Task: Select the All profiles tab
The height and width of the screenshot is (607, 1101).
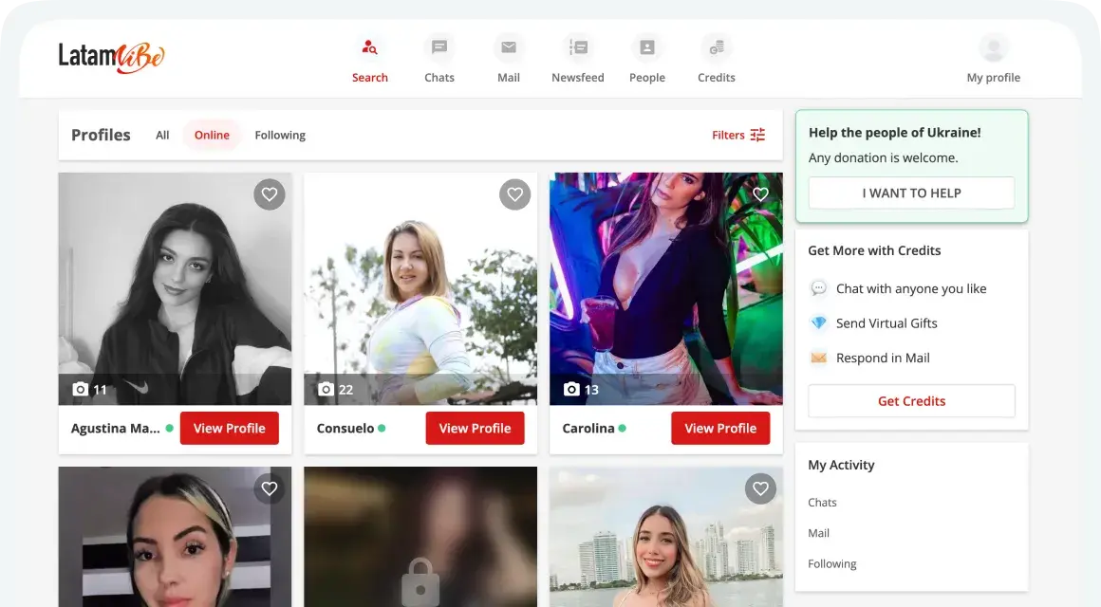Action: (162, 136)
